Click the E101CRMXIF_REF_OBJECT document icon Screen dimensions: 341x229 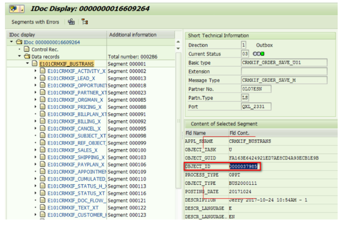pyautogui.click(x=43, y=142)
